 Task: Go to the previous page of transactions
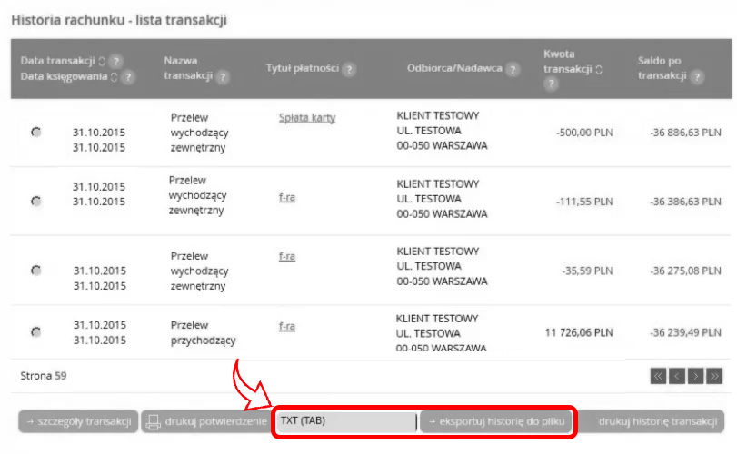click(x=678, y=375)
